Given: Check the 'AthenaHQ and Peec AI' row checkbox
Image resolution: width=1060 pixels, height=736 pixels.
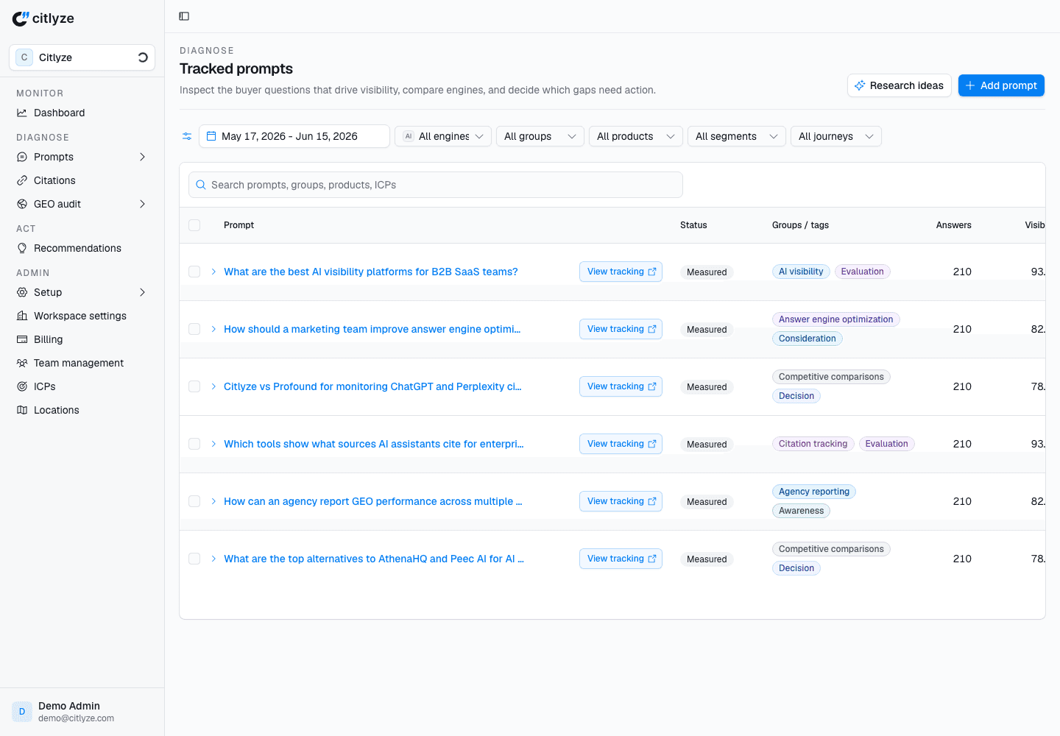Looking at the screenshot, I should point(194,559).
